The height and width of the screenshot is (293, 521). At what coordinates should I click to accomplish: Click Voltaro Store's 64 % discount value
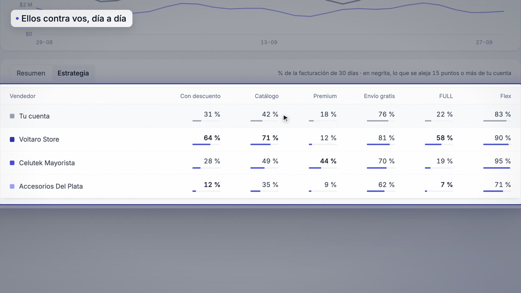[212, 138]
